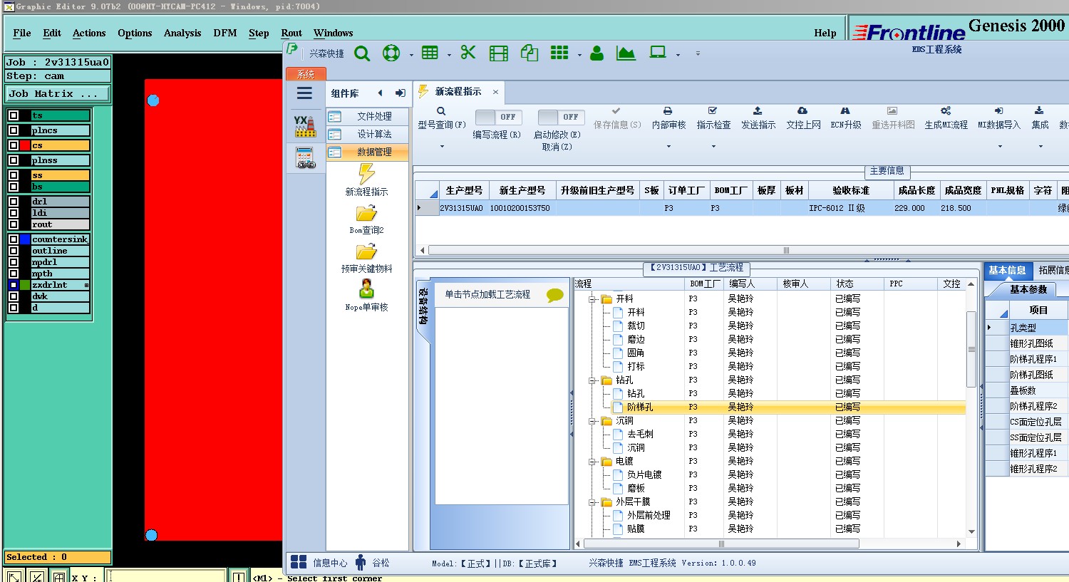Screen dimensions: 1069x582
Task: Click blue color swatch of countersink layer
Action: tap(25, 239)
